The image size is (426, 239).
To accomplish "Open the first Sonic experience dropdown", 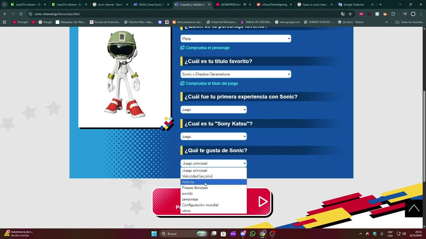I will [214, 110].
